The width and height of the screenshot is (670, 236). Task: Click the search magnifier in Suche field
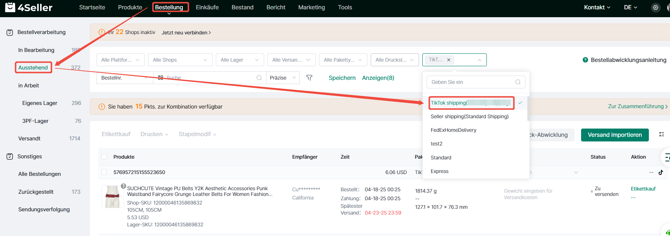pos(259,78)
